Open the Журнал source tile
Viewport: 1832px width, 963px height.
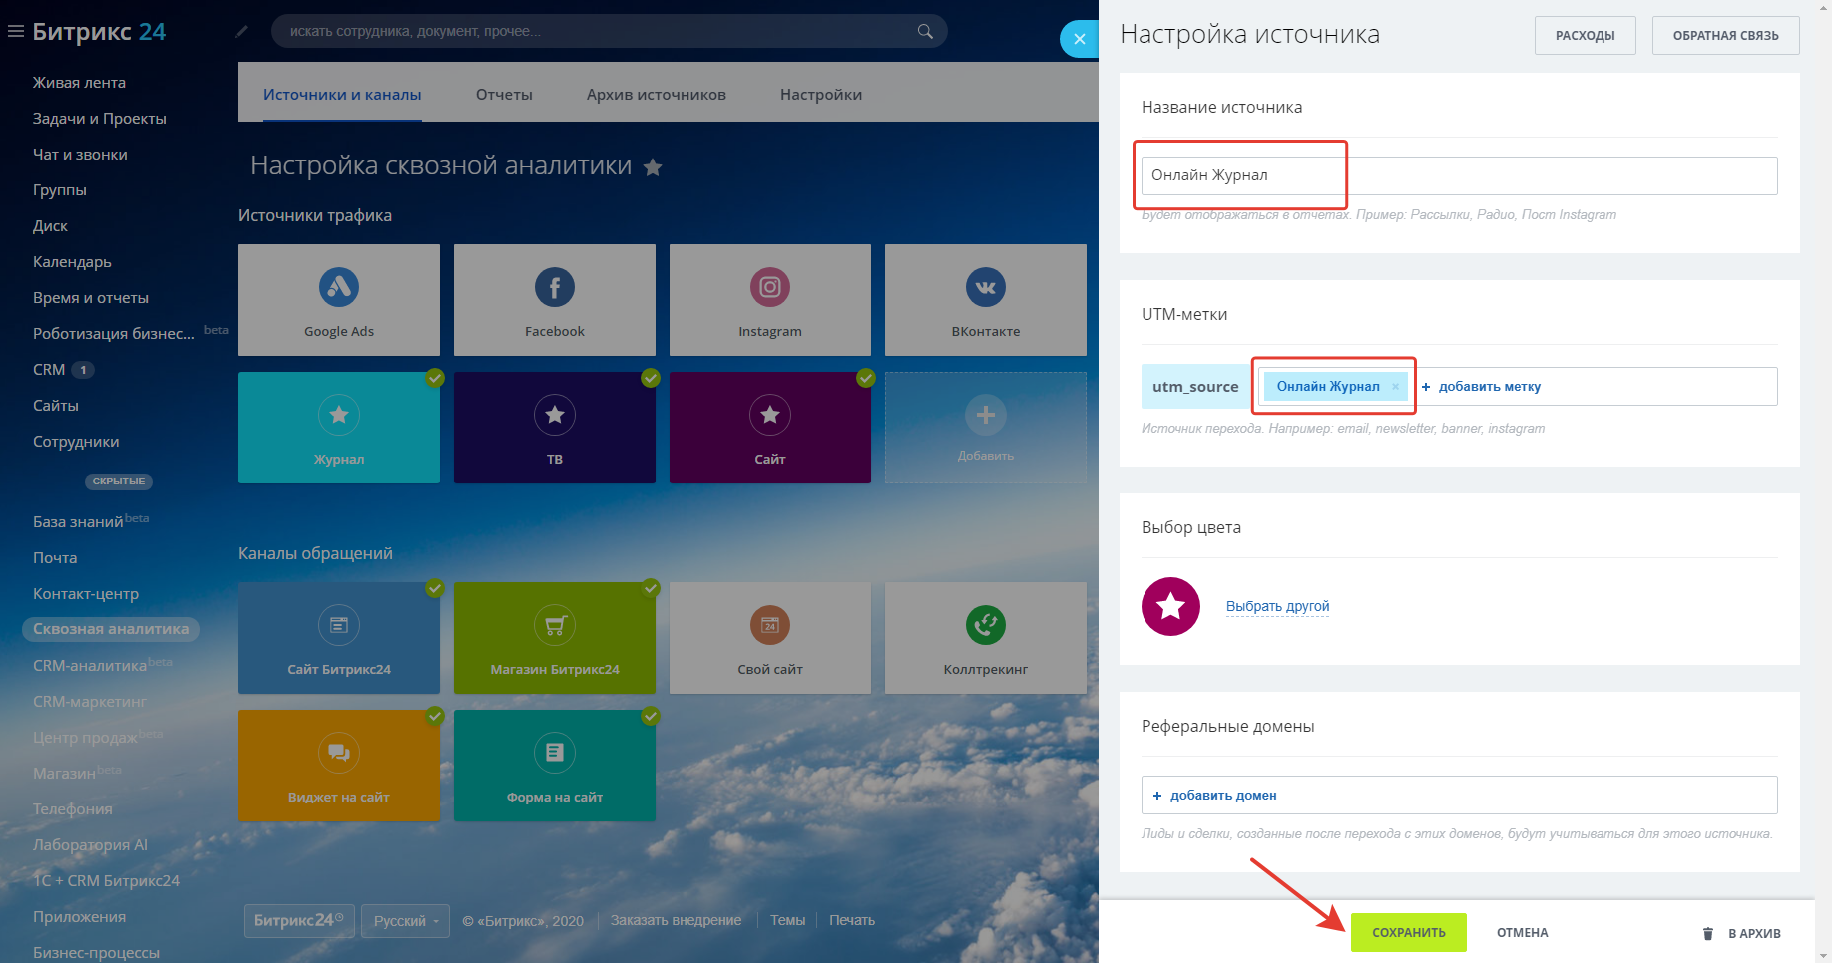339,428
